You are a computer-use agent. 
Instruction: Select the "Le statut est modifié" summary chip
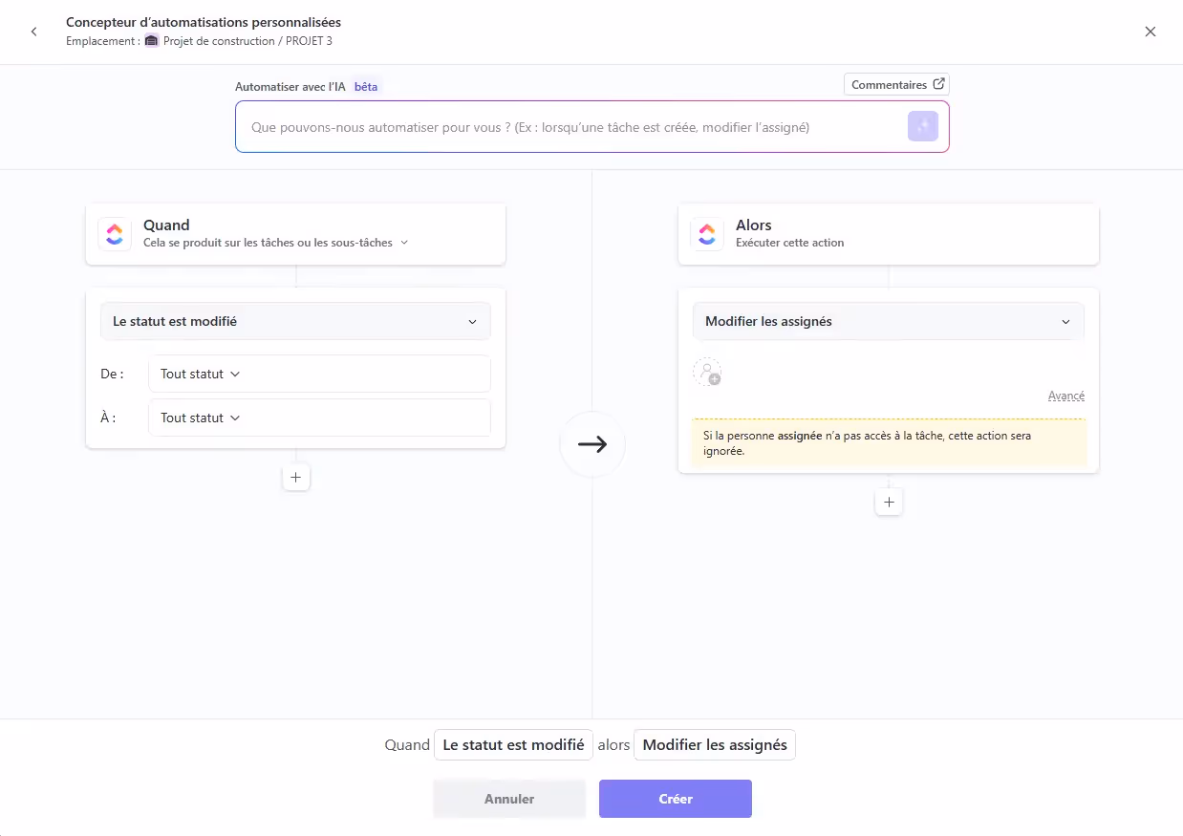513,744
